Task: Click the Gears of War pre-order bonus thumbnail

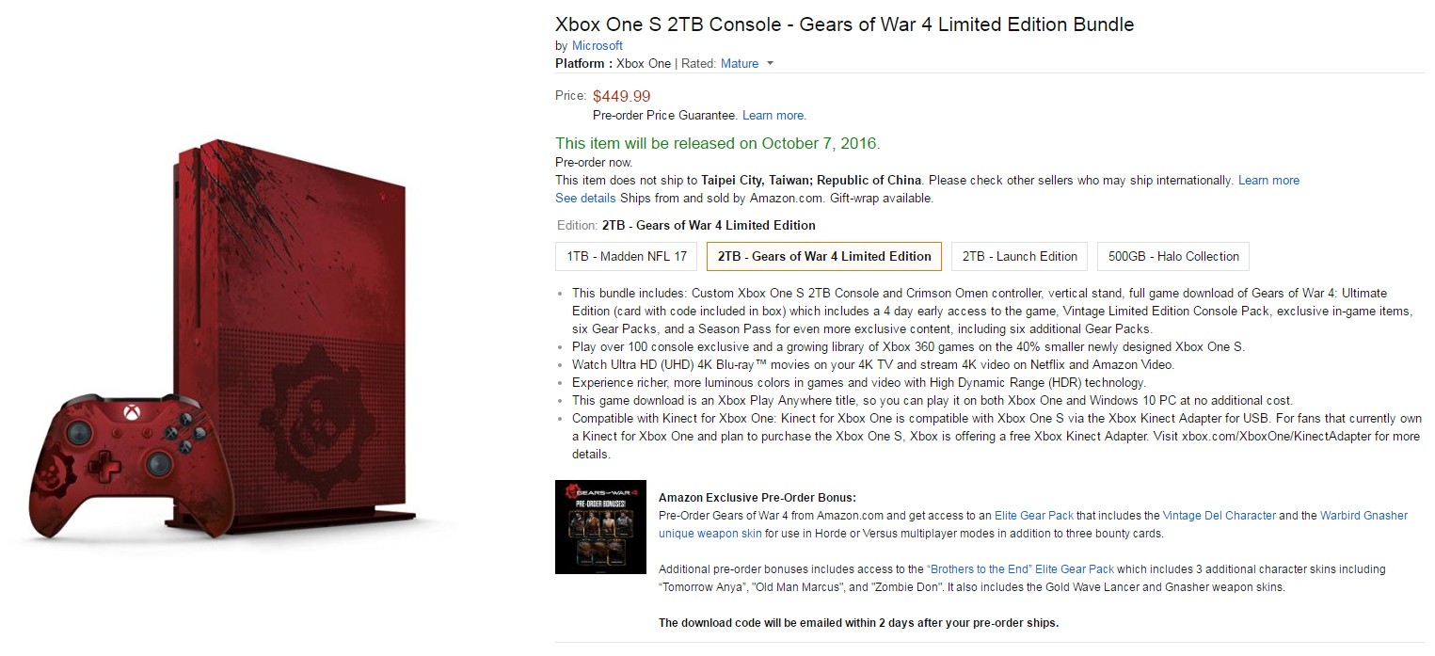Action: click(x=600, y=527)
